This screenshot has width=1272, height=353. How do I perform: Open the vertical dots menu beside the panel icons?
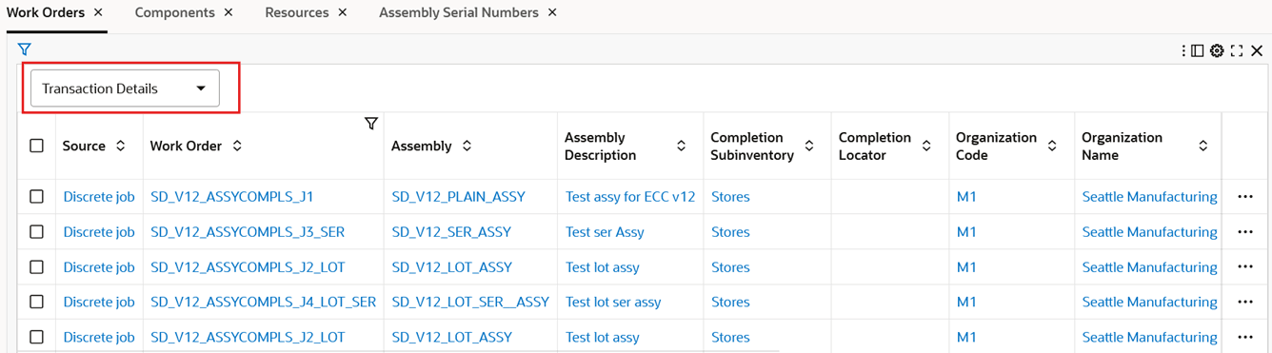(x=1183, y=50)
